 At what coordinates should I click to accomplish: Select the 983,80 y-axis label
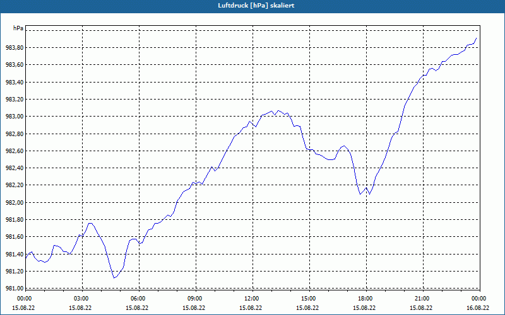tap(15, 48)
